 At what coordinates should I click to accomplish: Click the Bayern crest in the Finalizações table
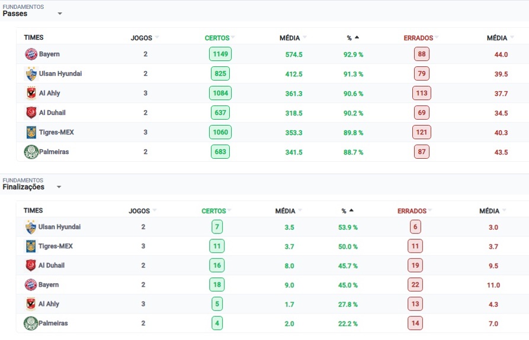point(31,285)
